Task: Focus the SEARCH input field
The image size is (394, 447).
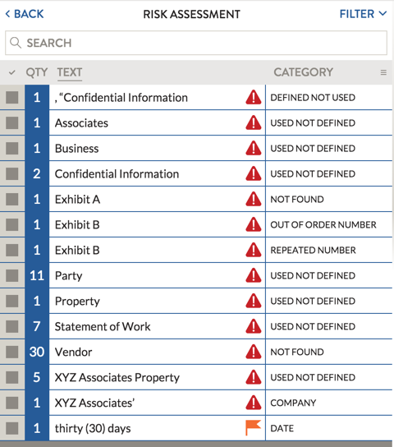Action: [196, 43]
